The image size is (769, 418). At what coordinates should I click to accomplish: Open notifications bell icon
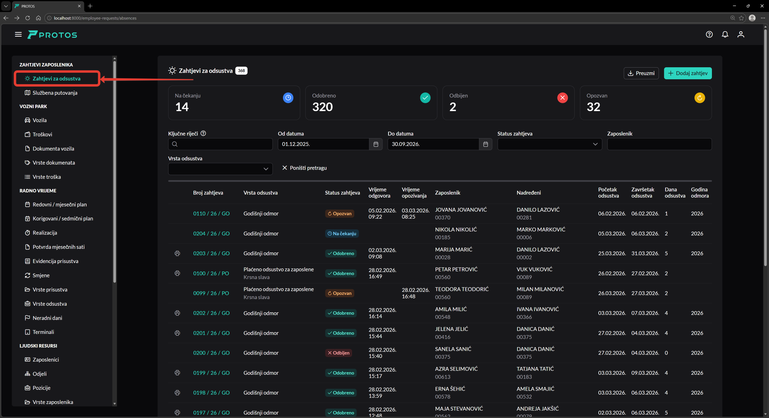(725, 35)
